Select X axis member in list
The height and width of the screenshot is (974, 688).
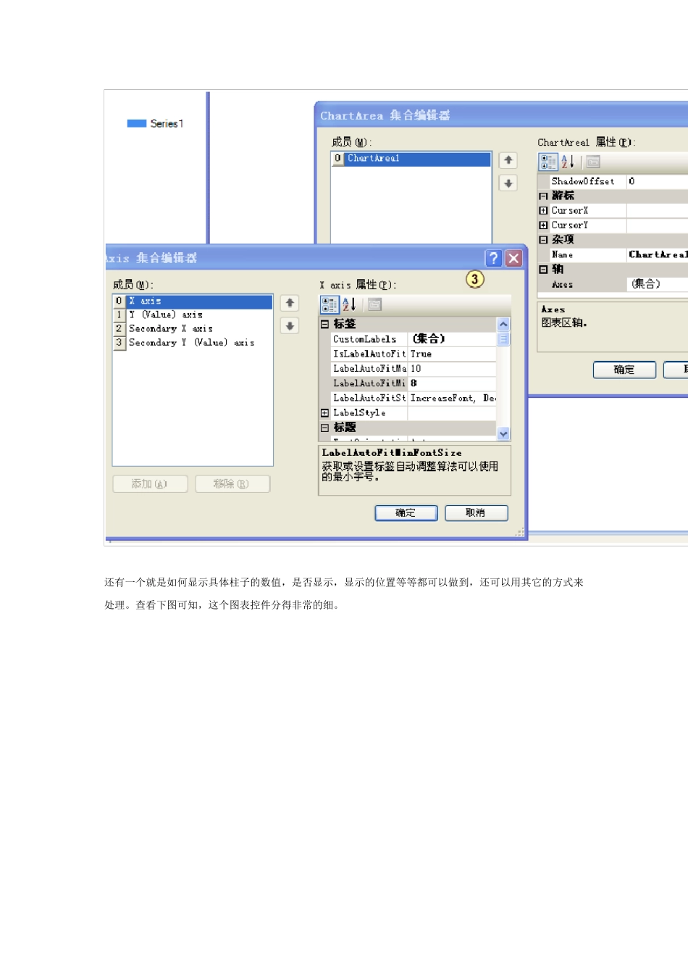[x=193, y=301]
